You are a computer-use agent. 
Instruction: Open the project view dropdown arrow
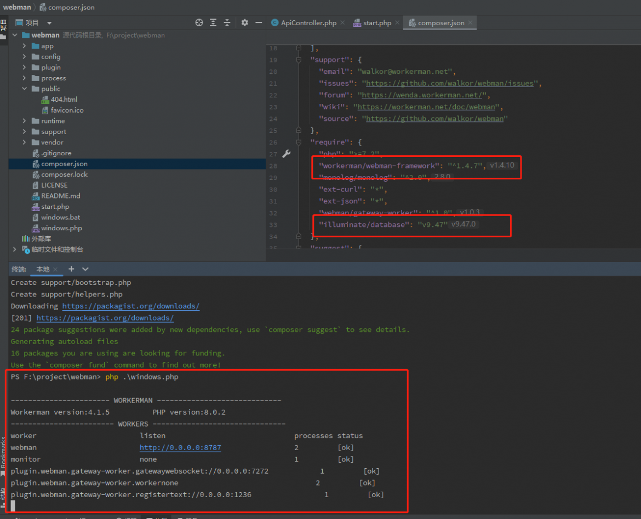tap(49, 24)
